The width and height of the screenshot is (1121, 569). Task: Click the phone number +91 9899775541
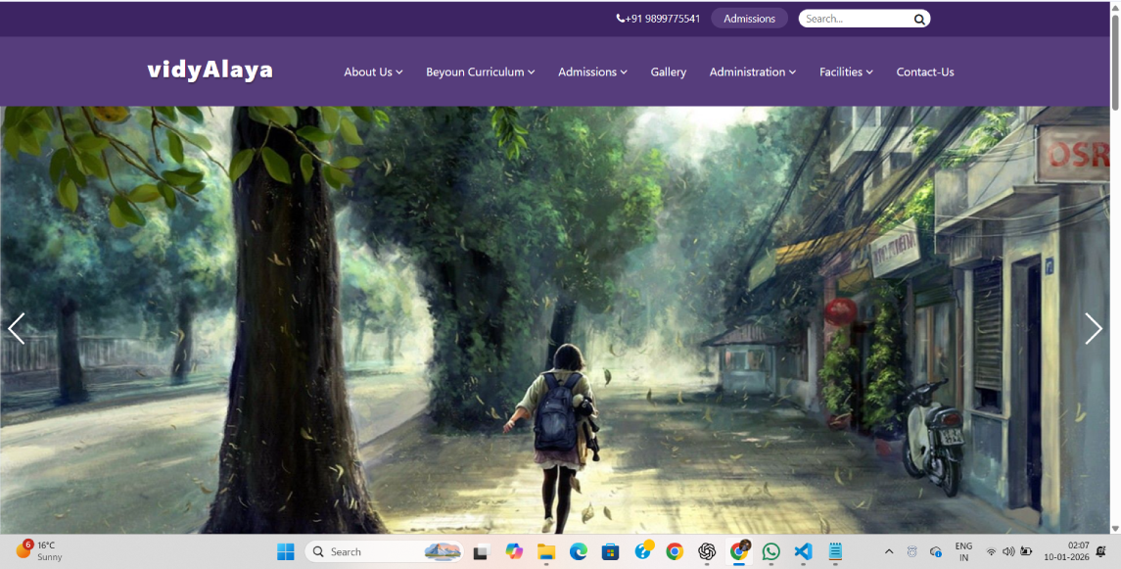[x=658, y=19]
